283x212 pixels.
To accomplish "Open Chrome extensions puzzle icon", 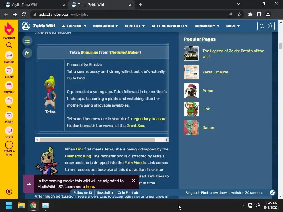I will click(250, 14).
